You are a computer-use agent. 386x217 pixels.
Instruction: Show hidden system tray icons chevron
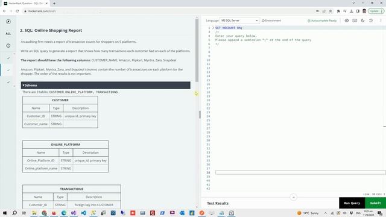click(326, 213)
